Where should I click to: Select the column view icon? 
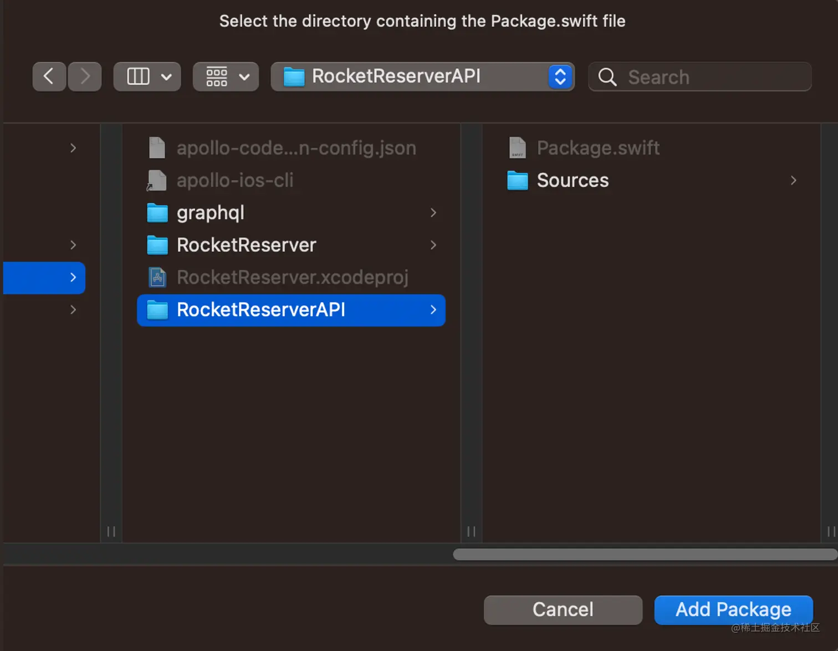tap(138, 76)
